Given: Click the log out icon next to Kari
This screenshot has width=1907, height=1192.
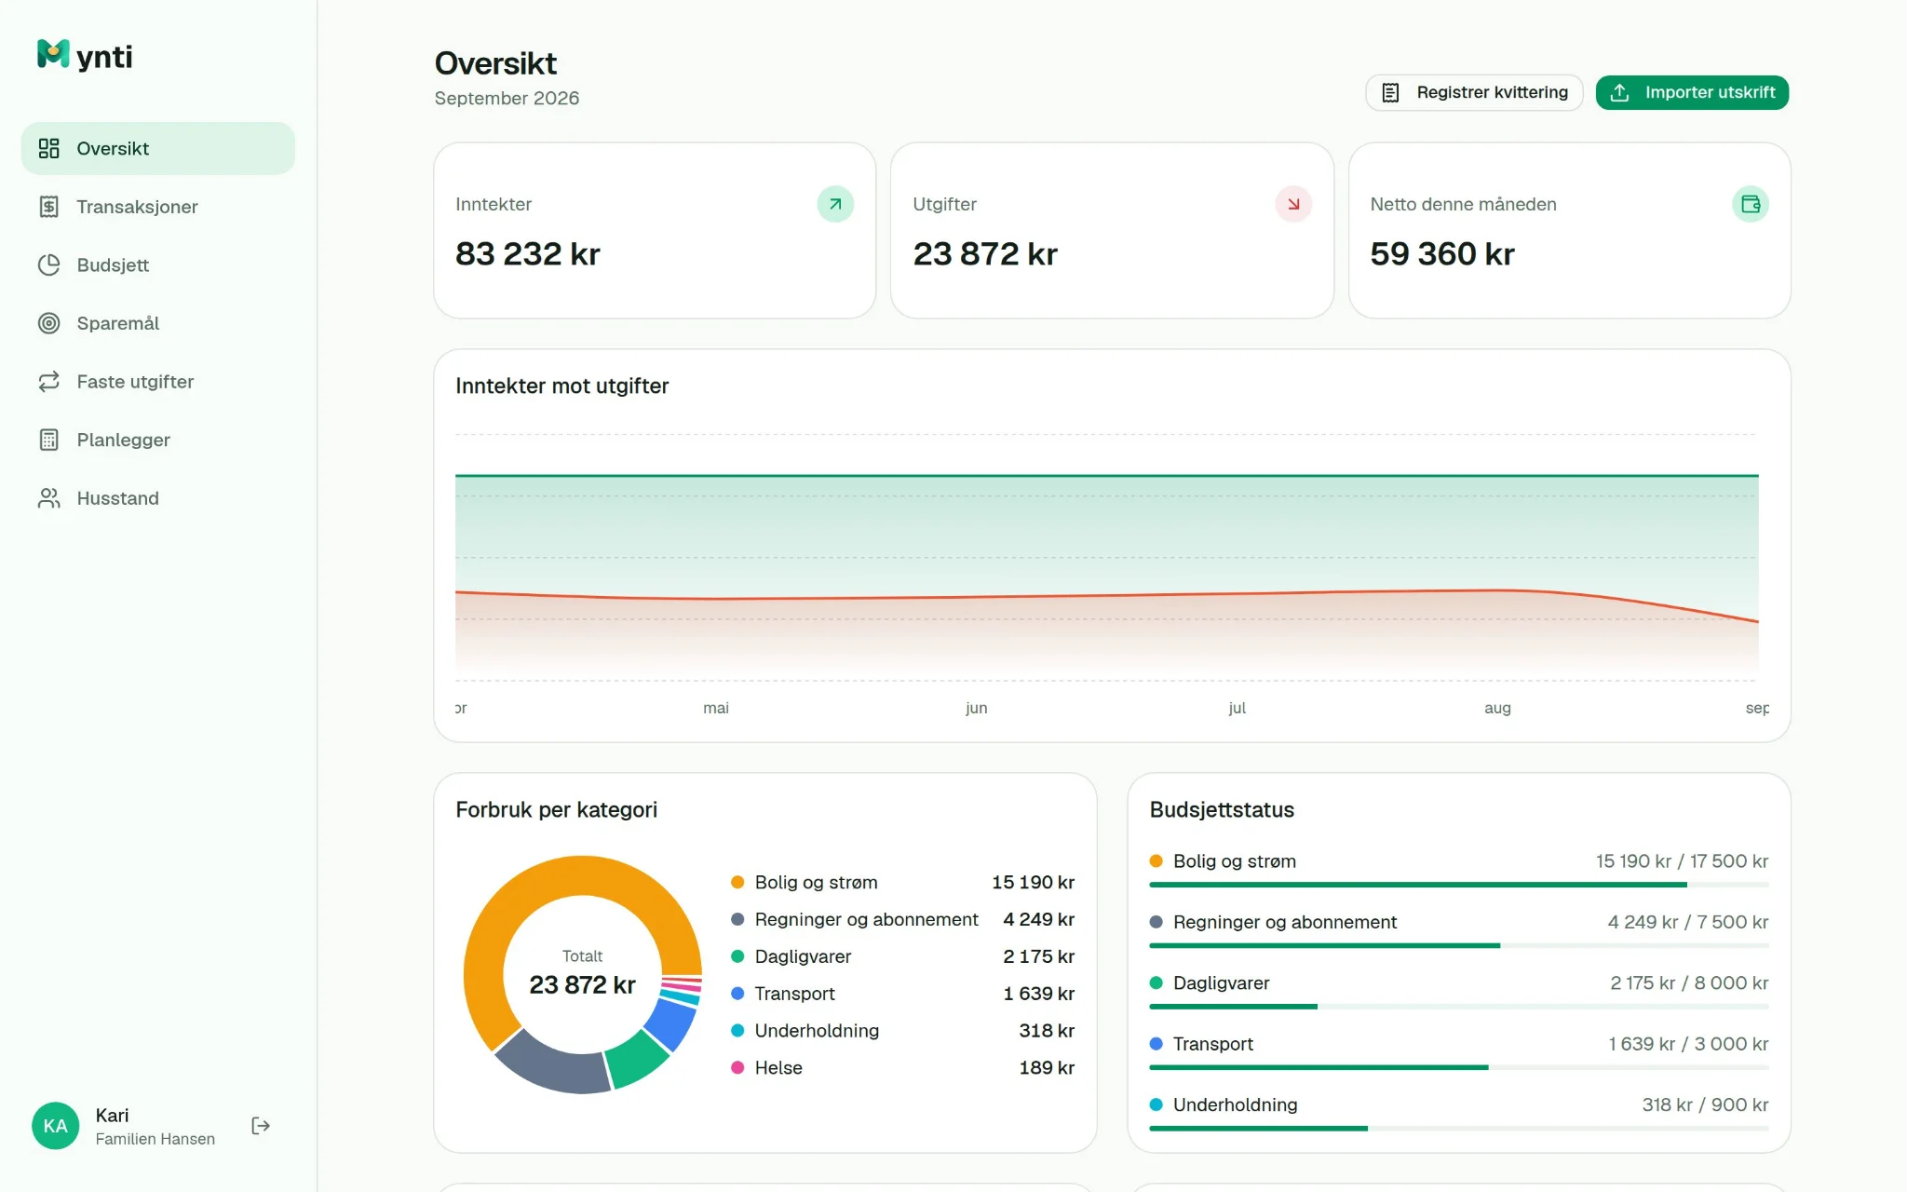Looking at the screenshot, I should pos(261,1126).
